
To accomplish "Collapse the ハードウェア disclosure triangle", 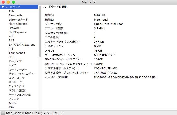I will [3, 7].
